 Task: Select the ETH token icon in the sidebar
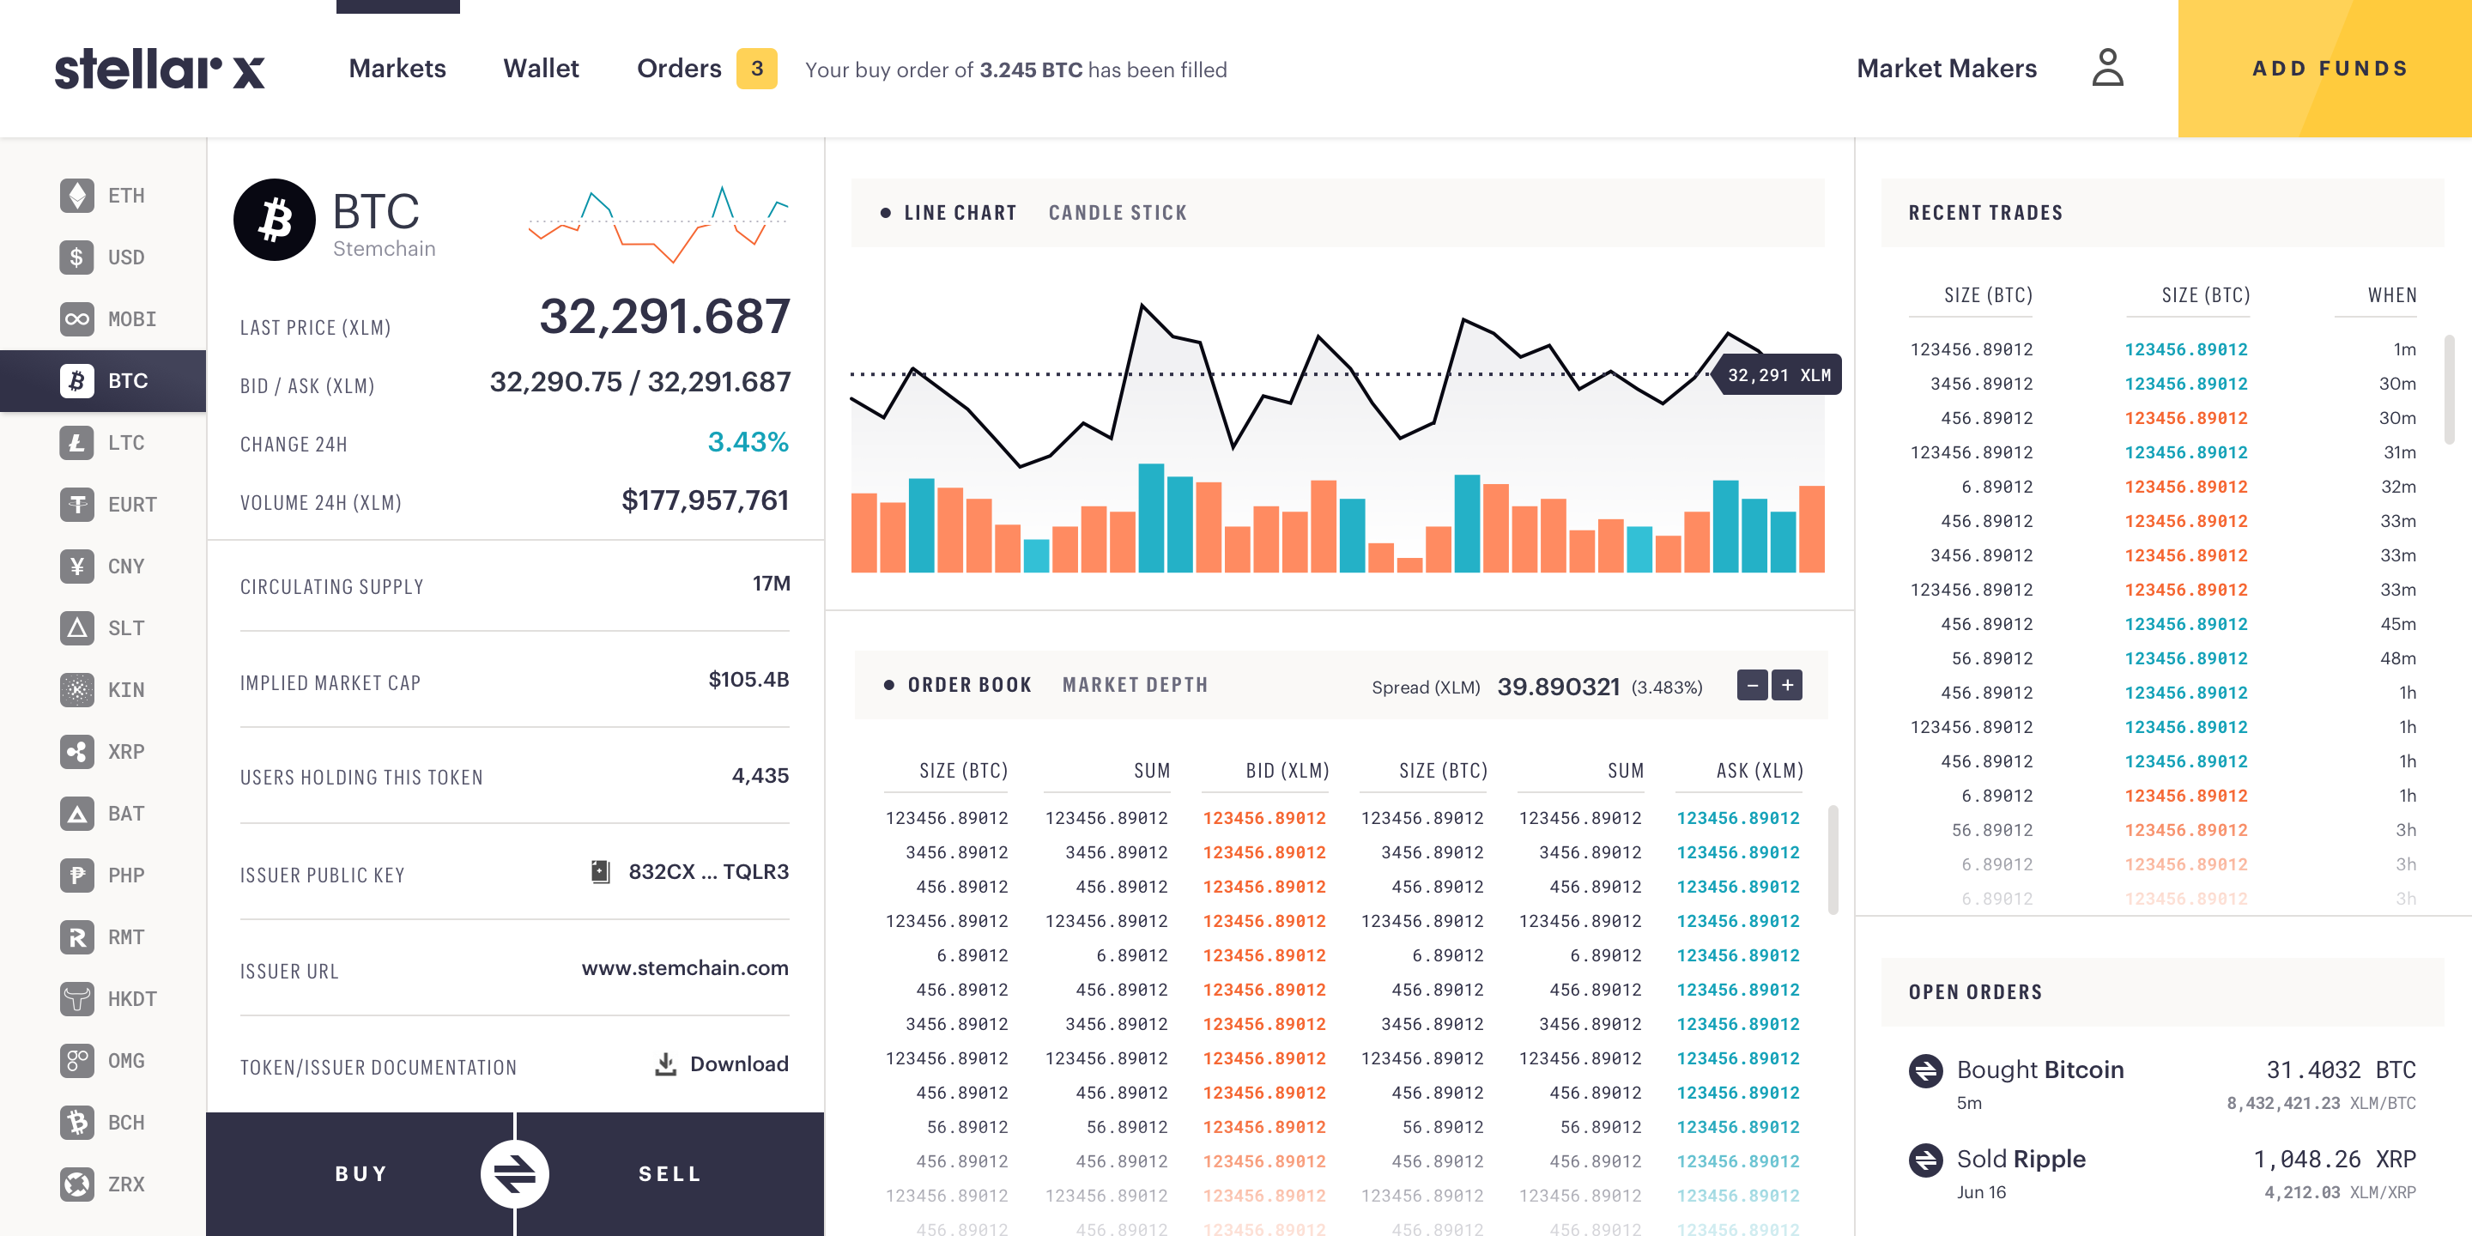(x=76, y=196)
